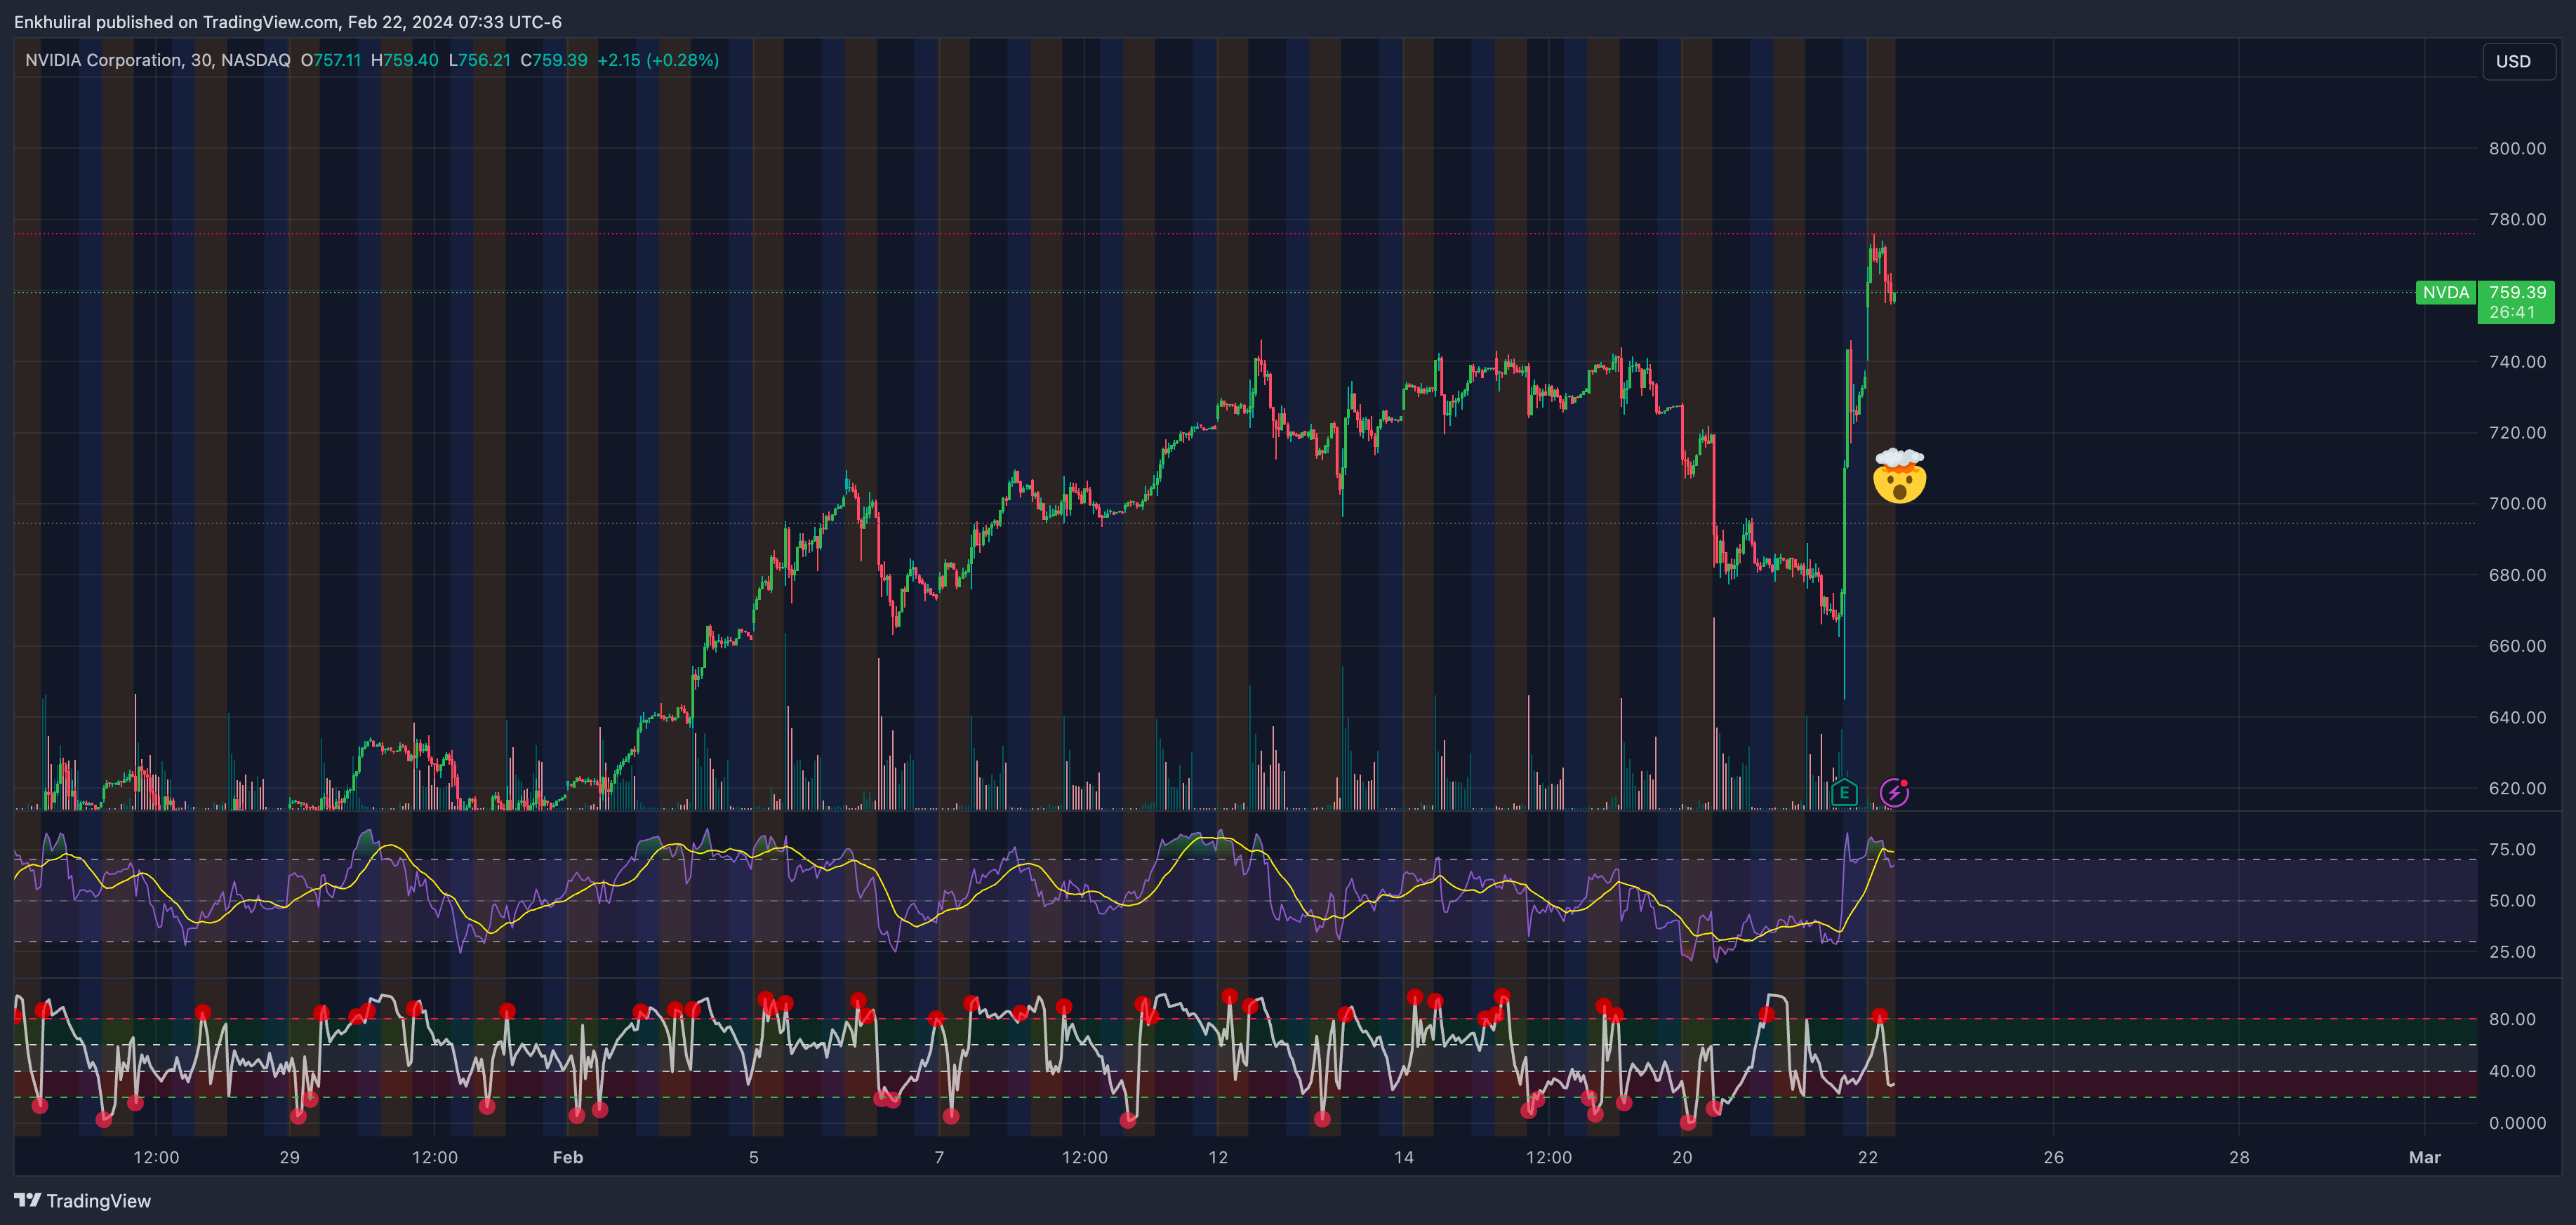Click the +2.15 (+0.28%) change value
The image size is (2576, 1225).
(657, 60)
